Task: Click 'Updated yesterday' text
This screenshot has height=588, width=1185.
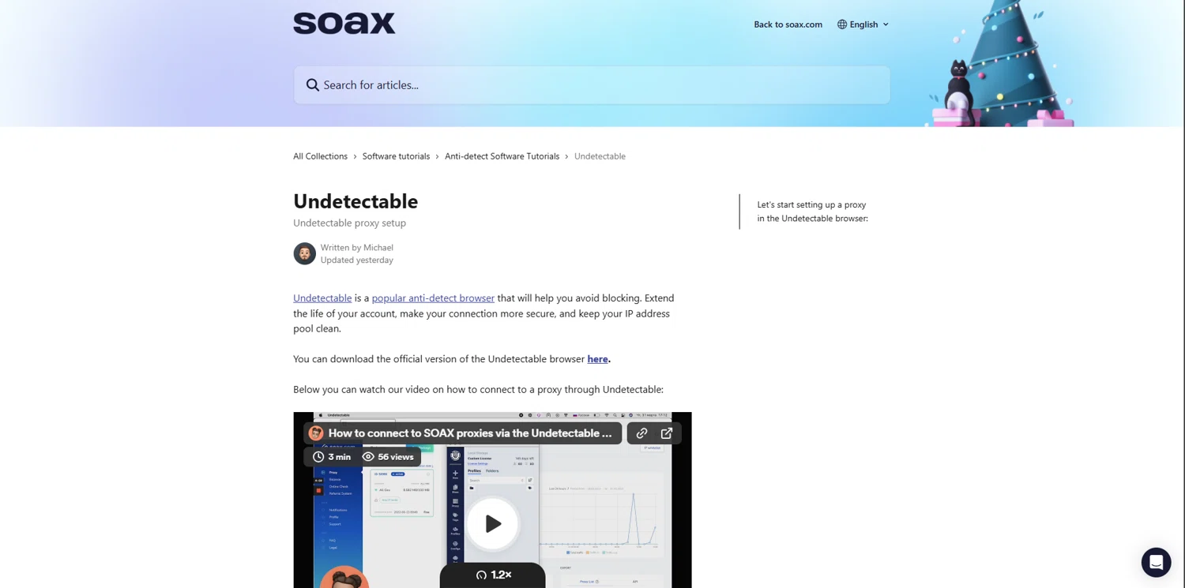Action: 356,260
